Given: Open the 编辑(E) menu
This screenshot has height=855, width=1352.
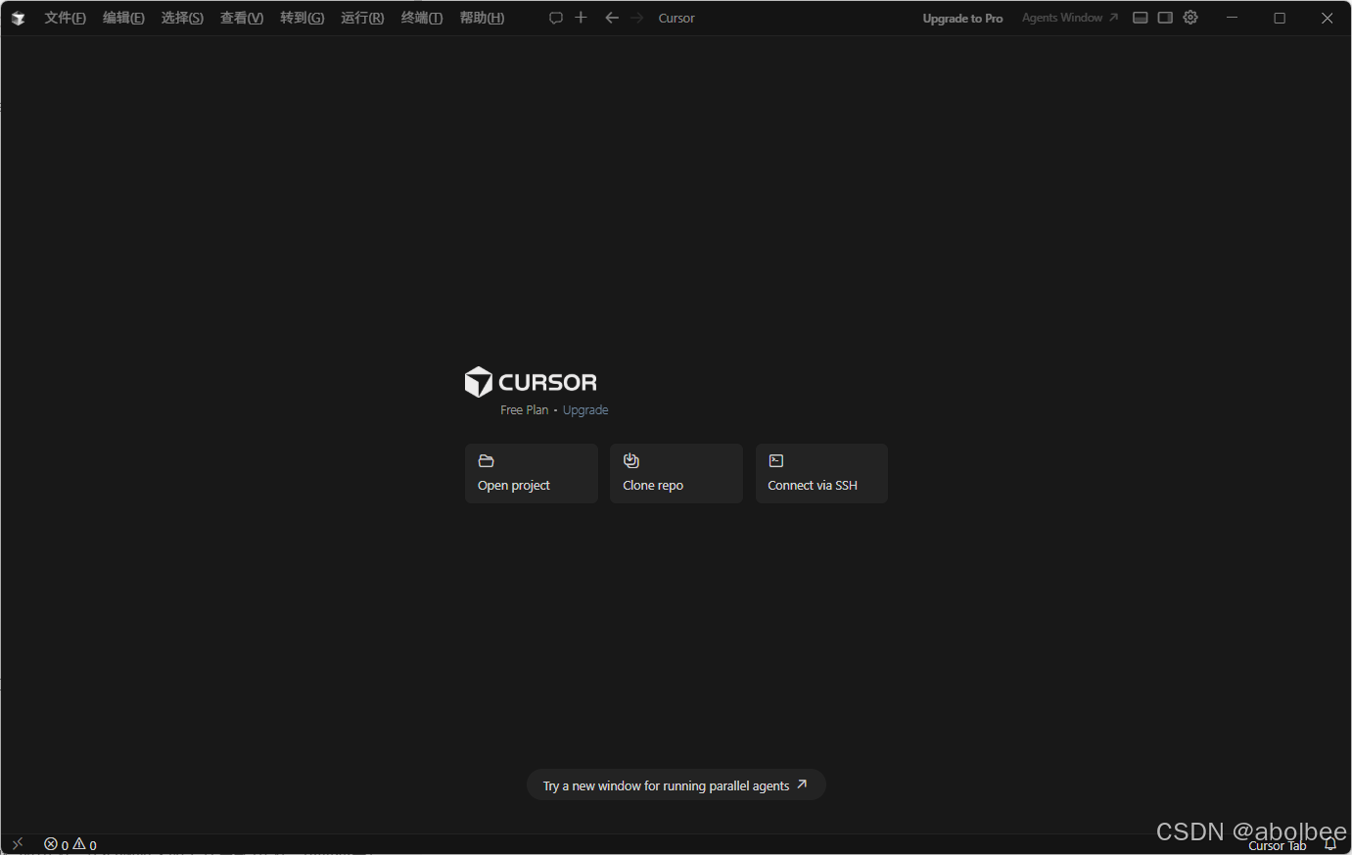Looking at the screenshot, I should pos(123,18).
